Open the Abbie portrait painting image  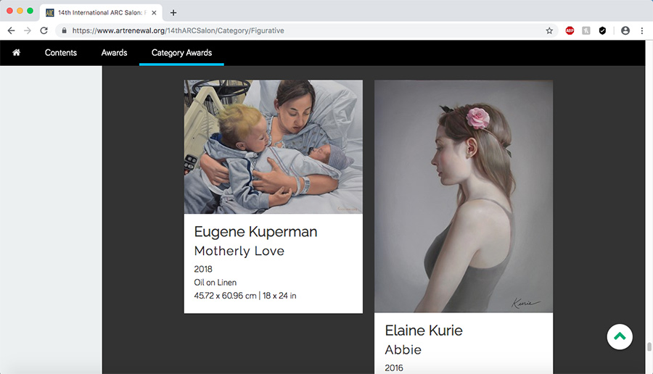click(464, 196)
